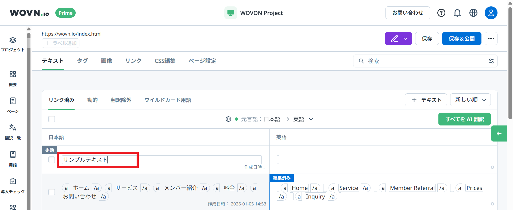The image size is (513, 210).
Task: Open 導入チェック in the sidebar
Action: tap(13, 186)
